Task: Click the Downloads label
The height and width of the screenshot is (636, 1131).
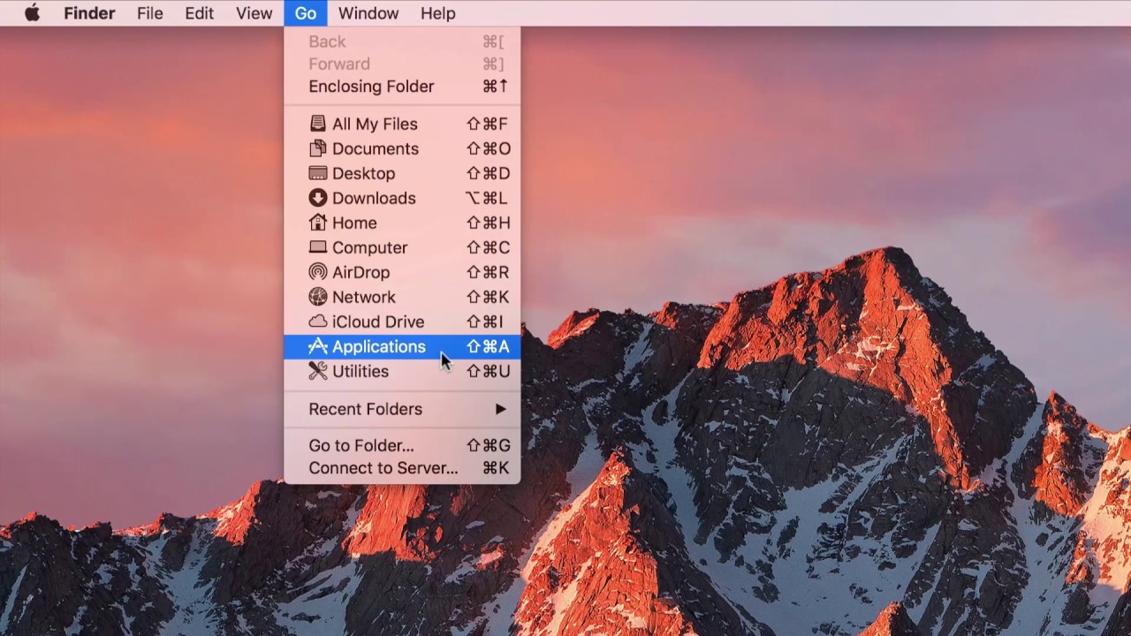Action: 374,198
